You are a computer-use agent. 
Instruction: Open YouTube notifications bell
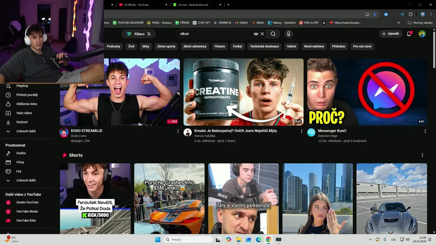click(x=409, y=34)
